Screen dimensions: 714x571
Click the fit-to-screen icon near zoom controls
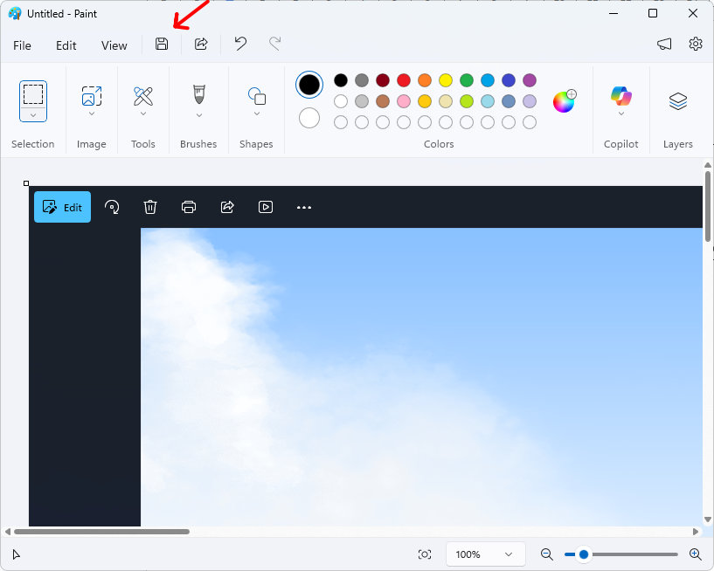(425, 554)
